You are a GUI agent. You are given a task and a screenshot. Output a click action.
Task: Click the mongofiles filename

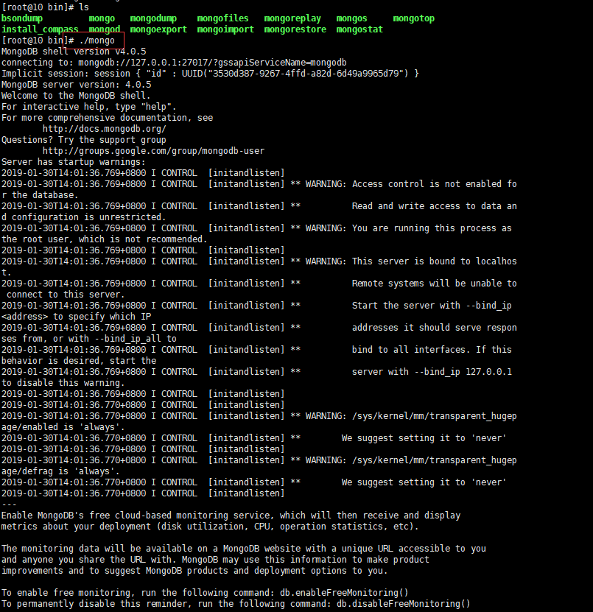point(222,18)
